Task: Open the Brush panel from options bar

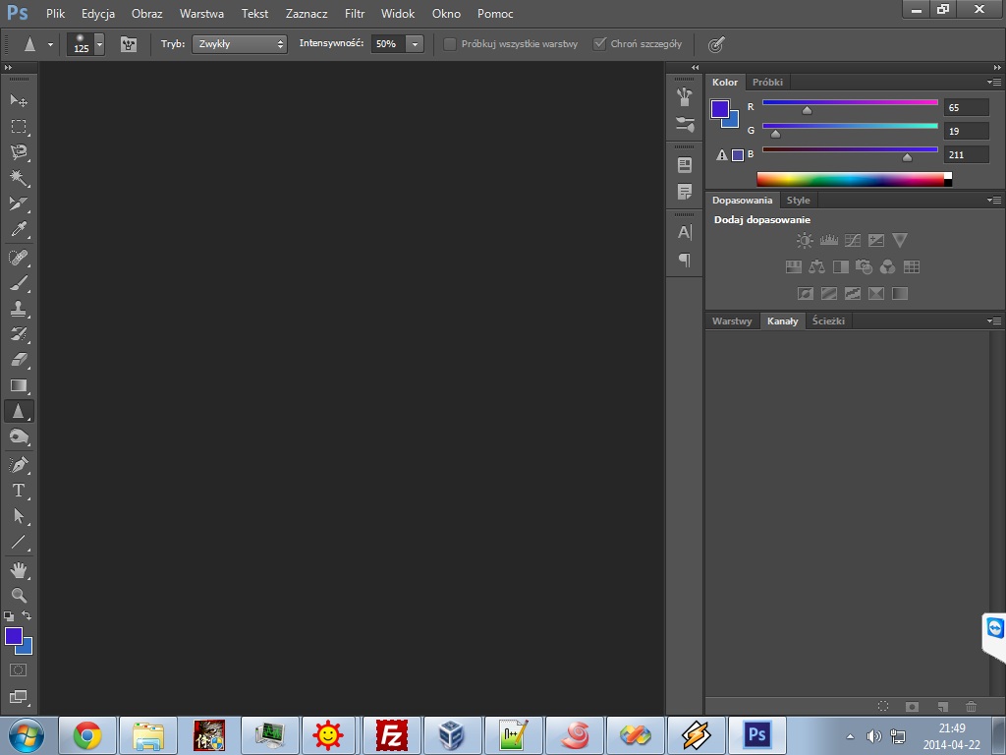Action: pyautogui.click(x=129, y=44)
